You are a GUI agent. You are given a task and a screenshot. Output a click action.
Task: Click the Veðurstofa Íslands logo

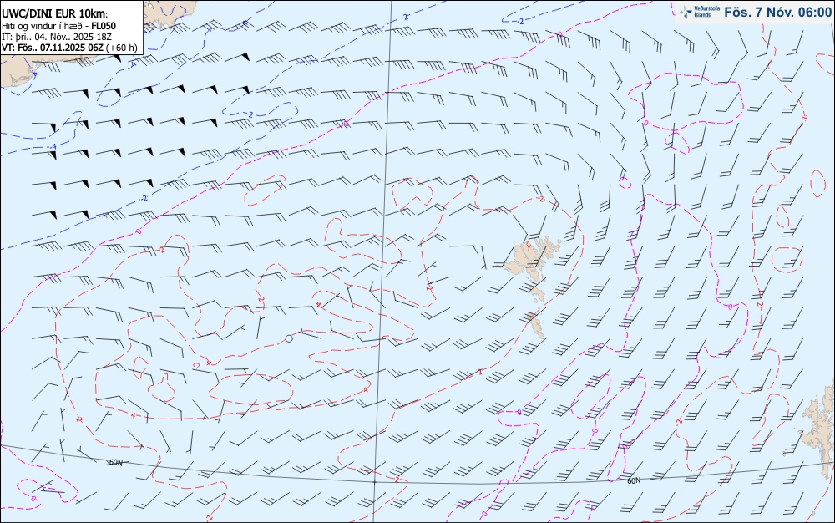tap(699, 12)
